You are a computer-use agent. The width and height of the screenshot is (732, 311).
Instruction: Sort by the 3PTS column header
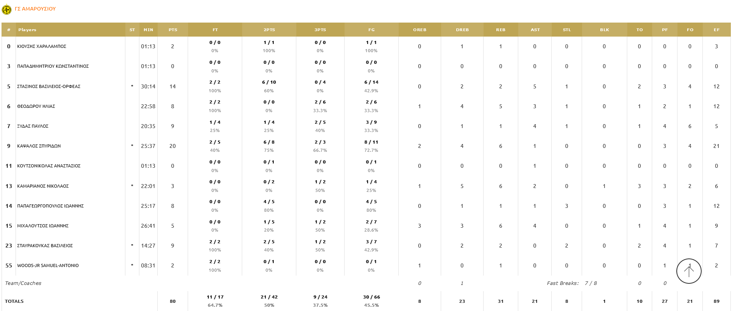coord(320,30)
